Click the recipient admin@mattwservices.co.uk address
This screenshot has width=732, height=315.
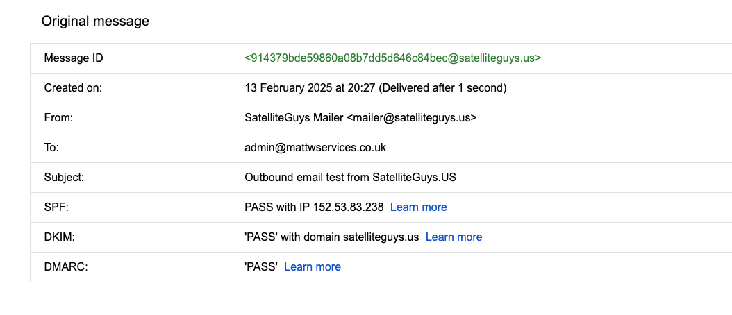(x=315, y=148)
